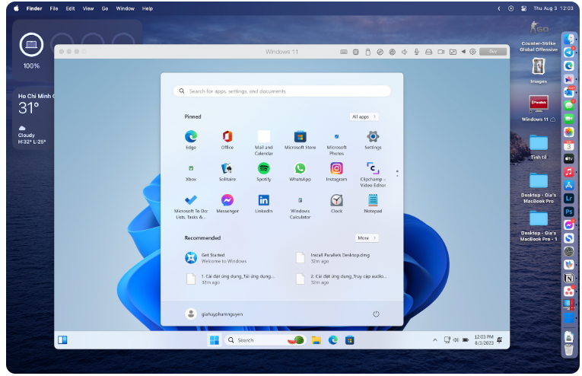The width and height of the screenshot is (582, 376).
Task: Click the Start menu power button
Action: [376, 314]
